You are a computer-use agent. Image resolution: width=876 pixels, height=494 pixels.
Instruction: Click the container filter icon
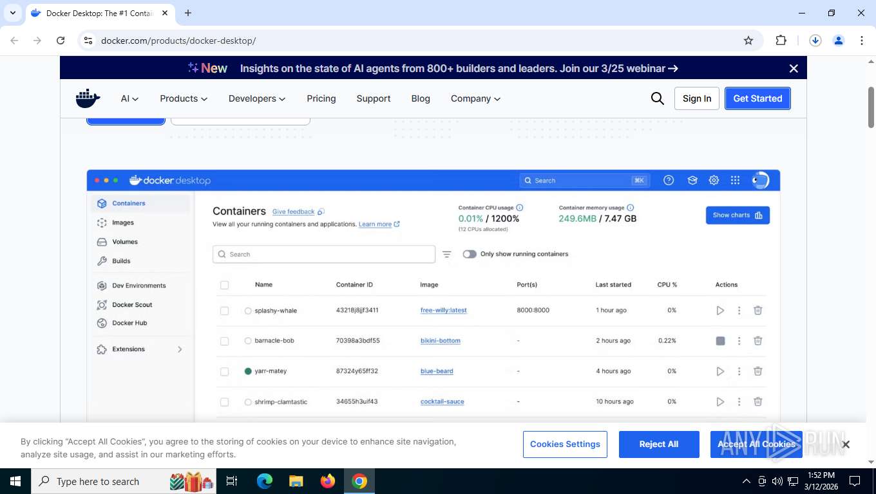(x=446, y=255)
